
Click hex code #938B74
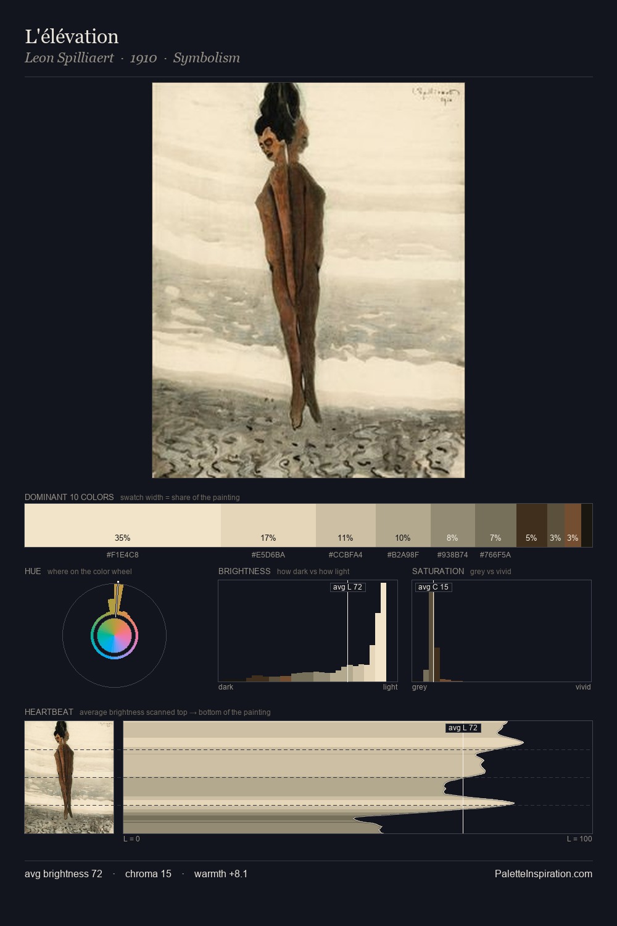click(453, 555)
